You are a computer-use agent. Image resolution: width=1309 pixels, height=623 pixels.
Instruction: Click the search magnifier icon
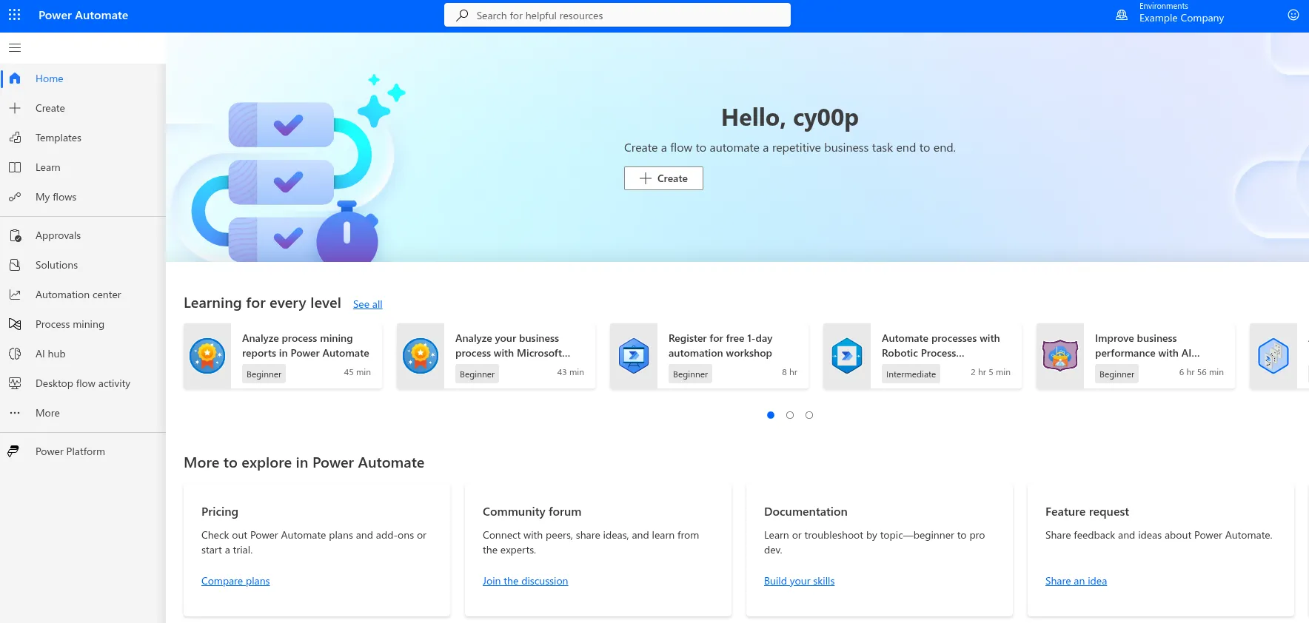(x=462, y=16)
